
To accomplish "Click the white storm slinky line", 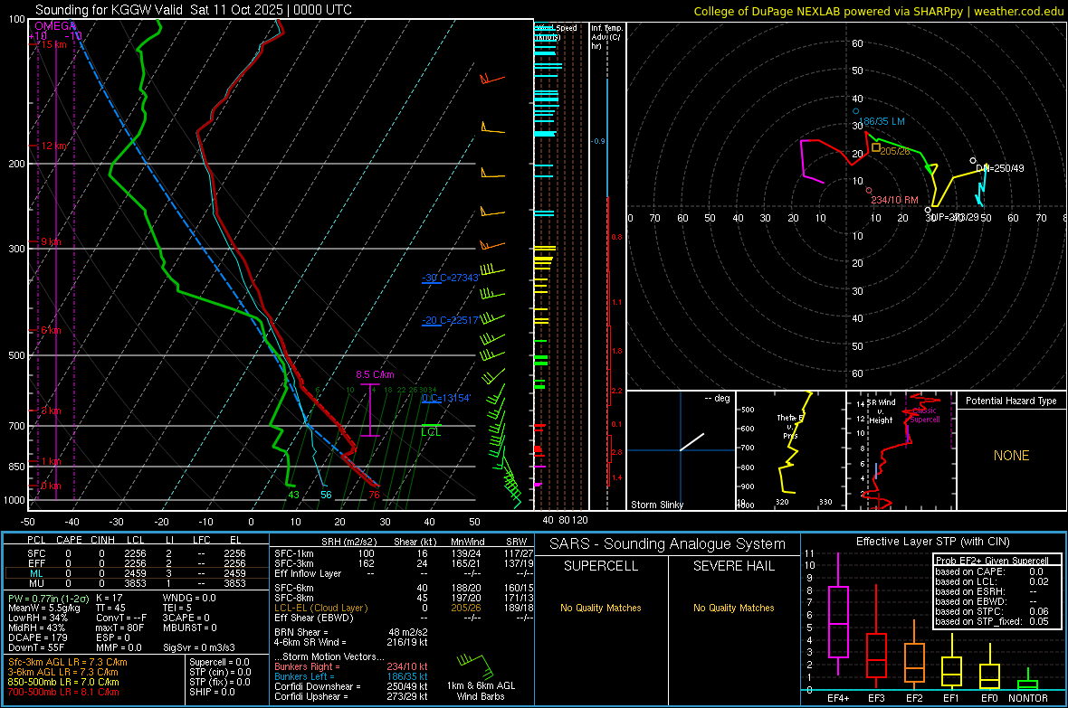I will (692, 442).
